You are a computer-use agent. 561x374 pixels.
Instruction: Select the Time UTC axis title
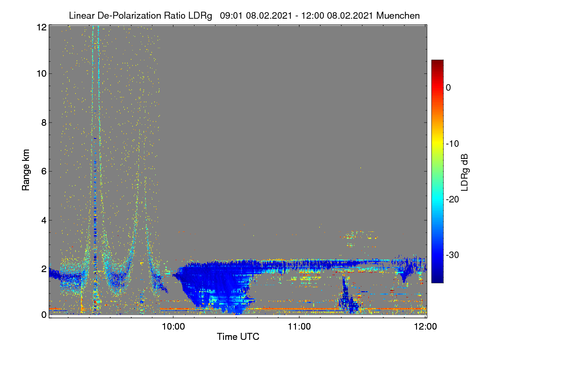click(x=238, y=337)
